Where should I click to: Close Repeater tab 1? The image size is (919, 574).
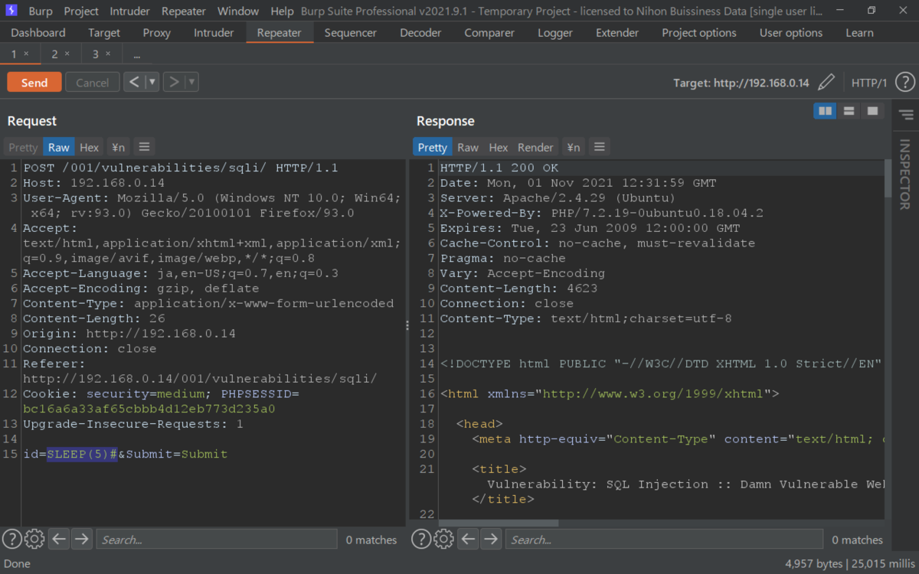point(26,54)
